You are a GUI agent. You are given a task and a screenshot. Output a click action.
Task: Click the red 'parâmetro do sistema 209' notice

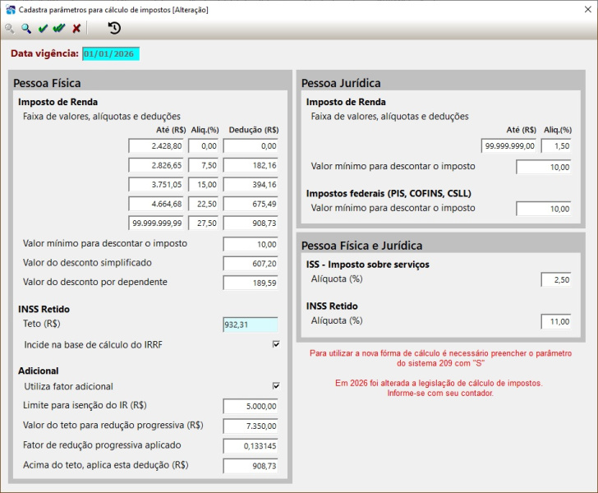coord(440,358)
